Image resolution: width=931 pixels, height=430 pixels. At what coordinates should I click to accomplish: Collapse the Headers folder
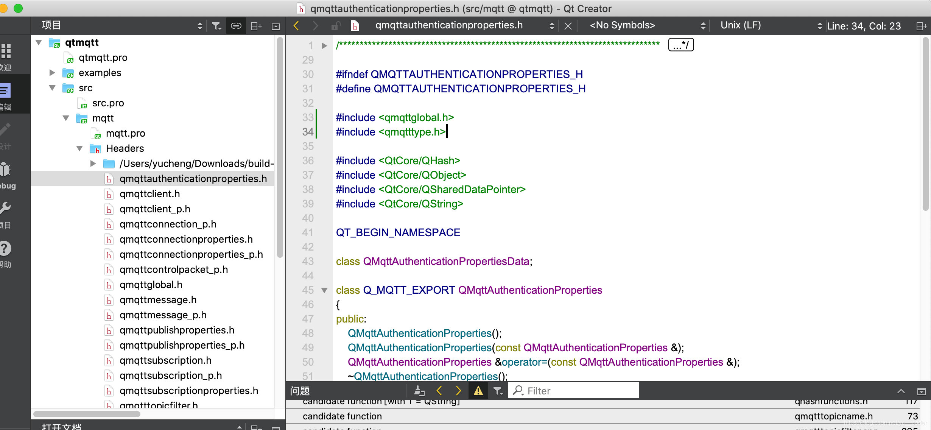coord(79,148)
